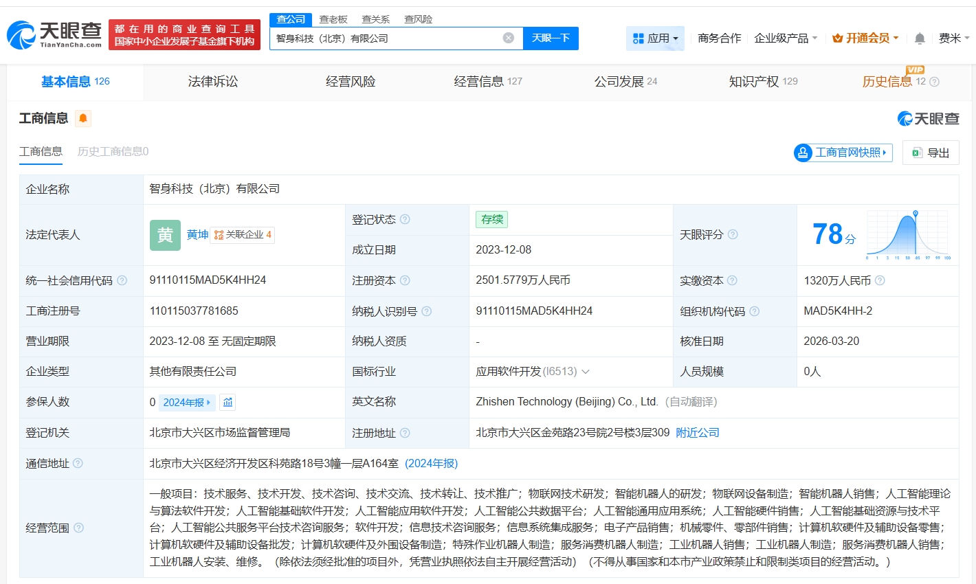This screenshot has width=976, height=584.
Task: Expand the 应用 dropdown menu
Action: (x=655, y=38)
